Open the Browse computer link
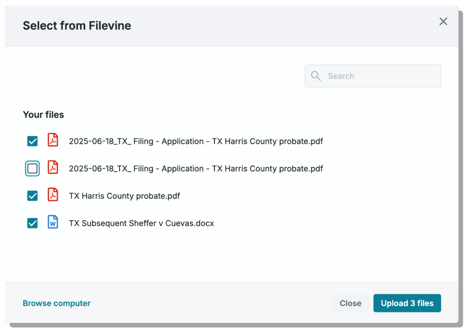Screen dimensions: 465x328 [x=57, y=303]
